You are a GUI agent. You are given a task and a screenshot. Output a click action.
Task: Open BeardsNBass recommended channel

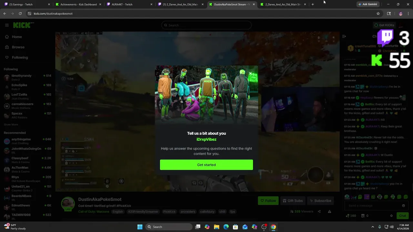(x=27, y=198)
